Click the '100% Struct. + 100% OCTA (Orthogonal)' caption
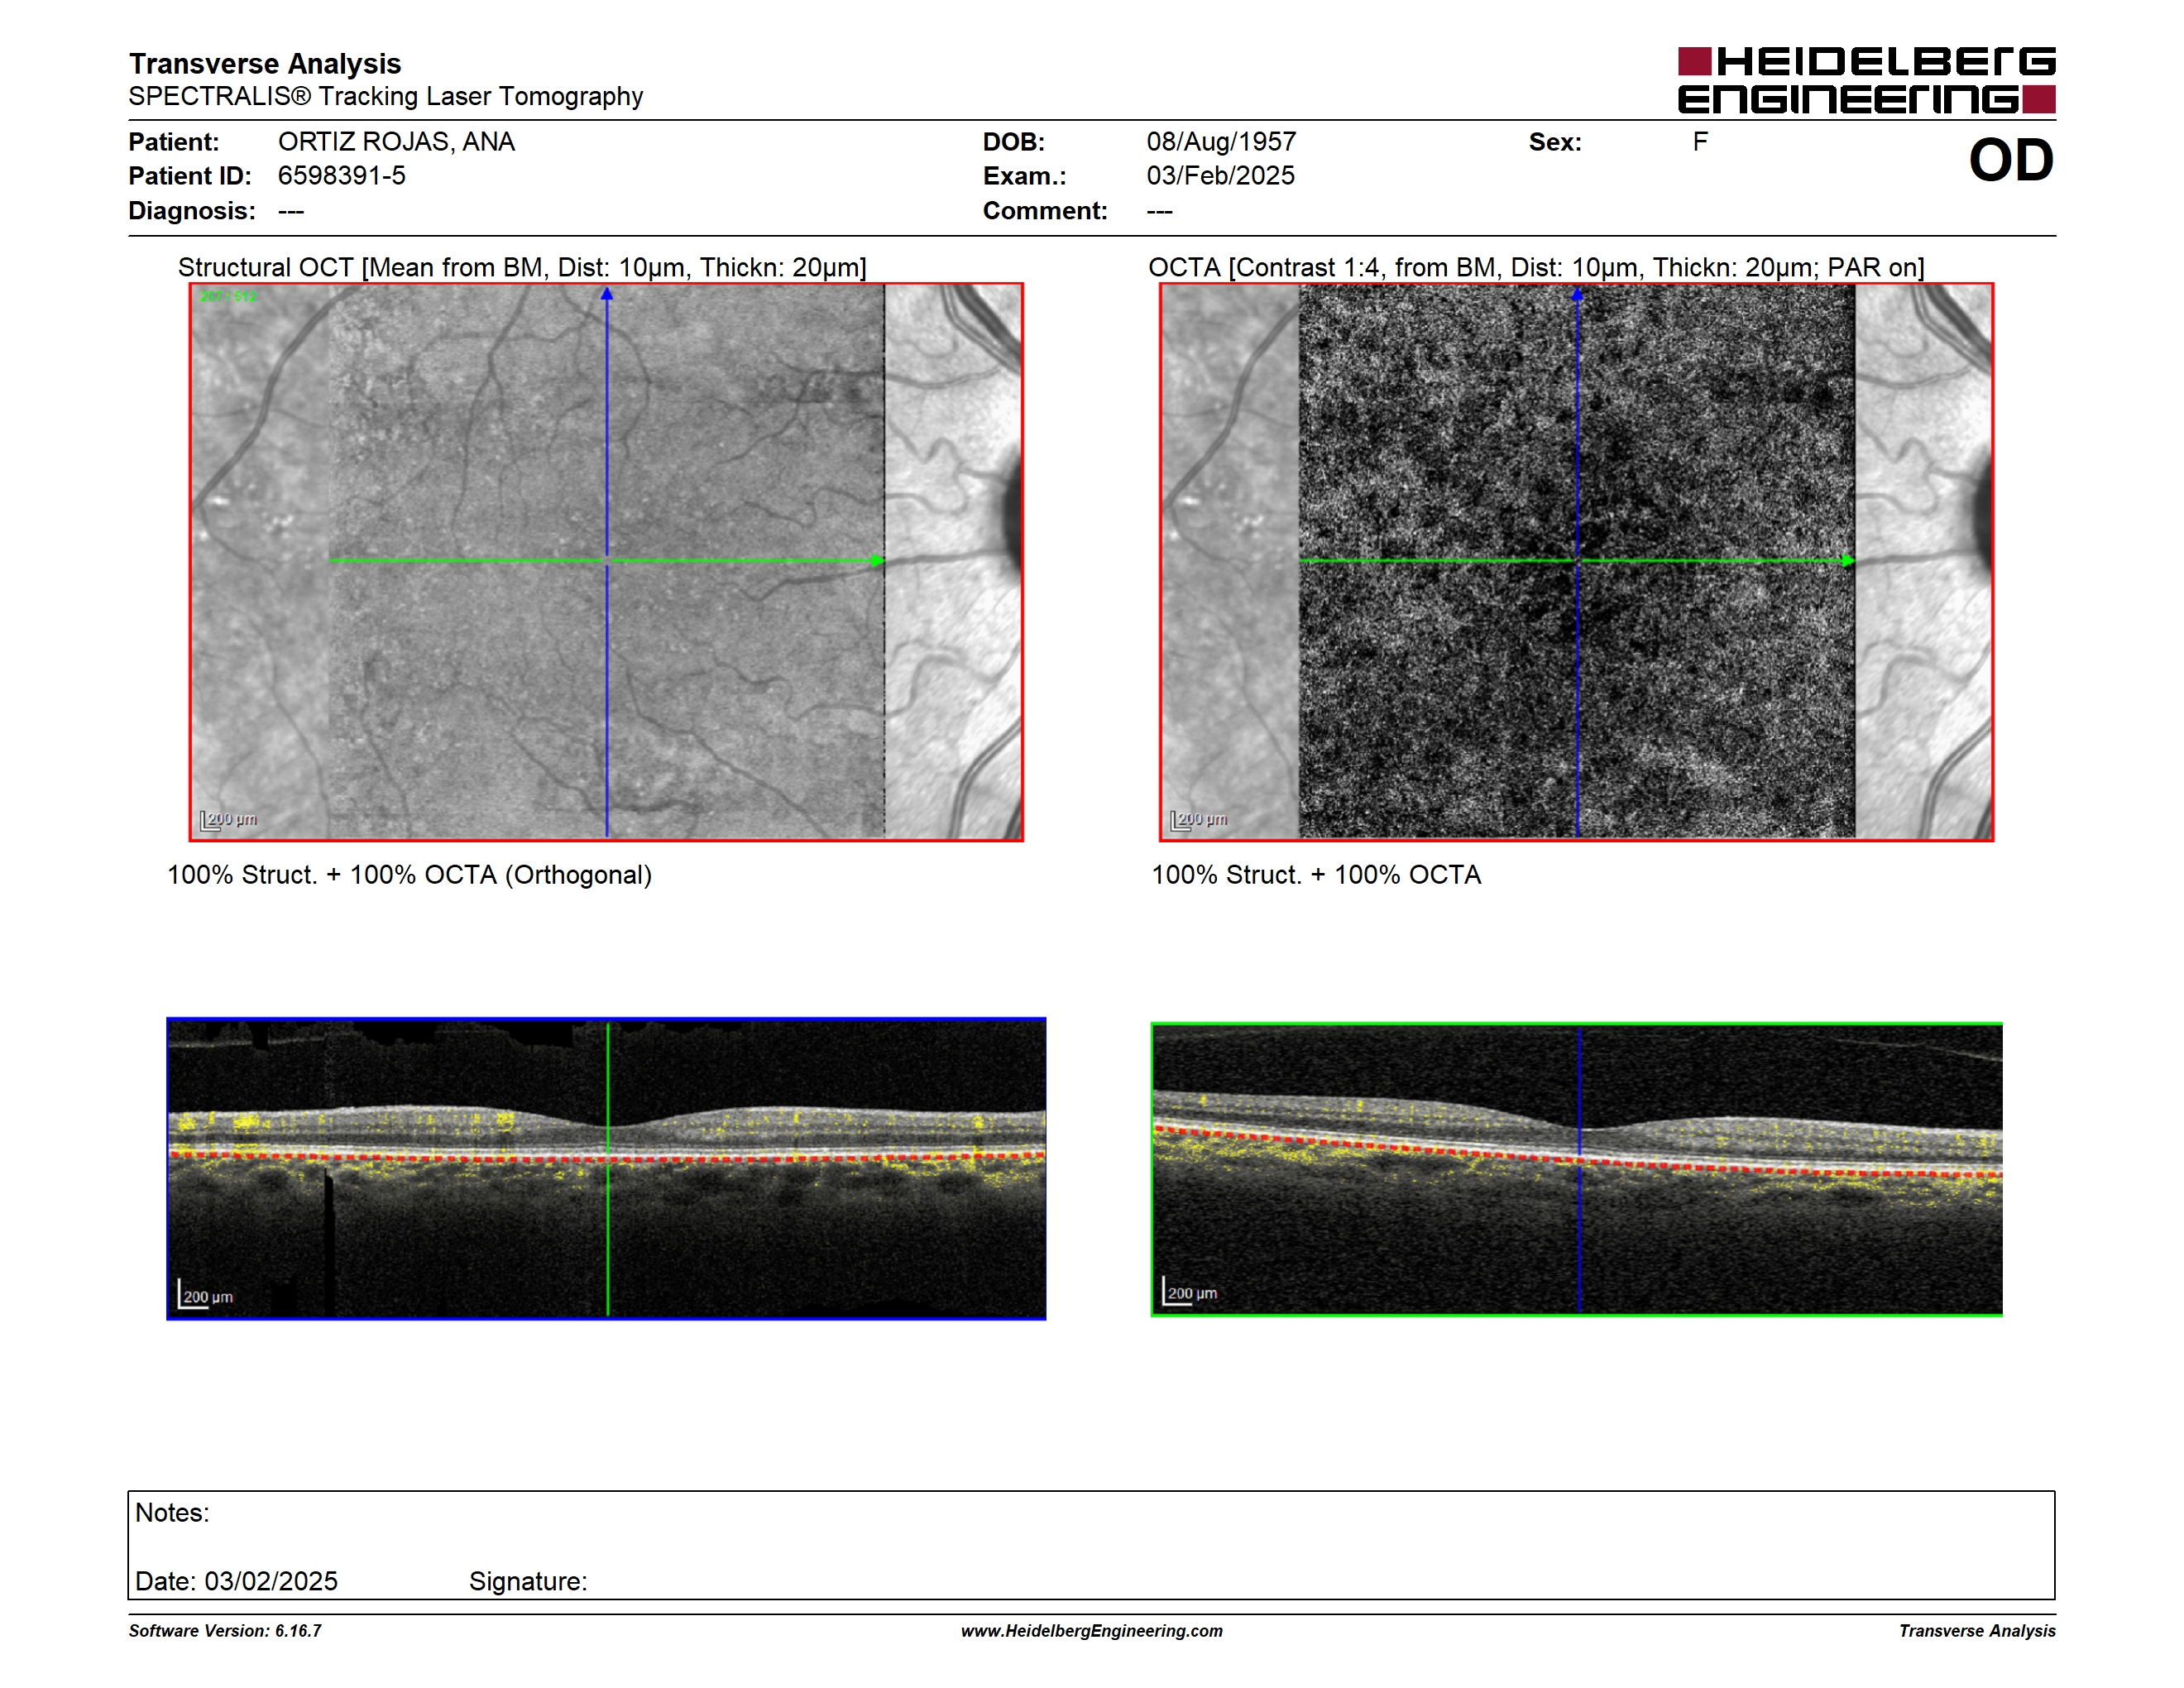The height and width of the screenshot is (1688, 2184). point(409,875)
